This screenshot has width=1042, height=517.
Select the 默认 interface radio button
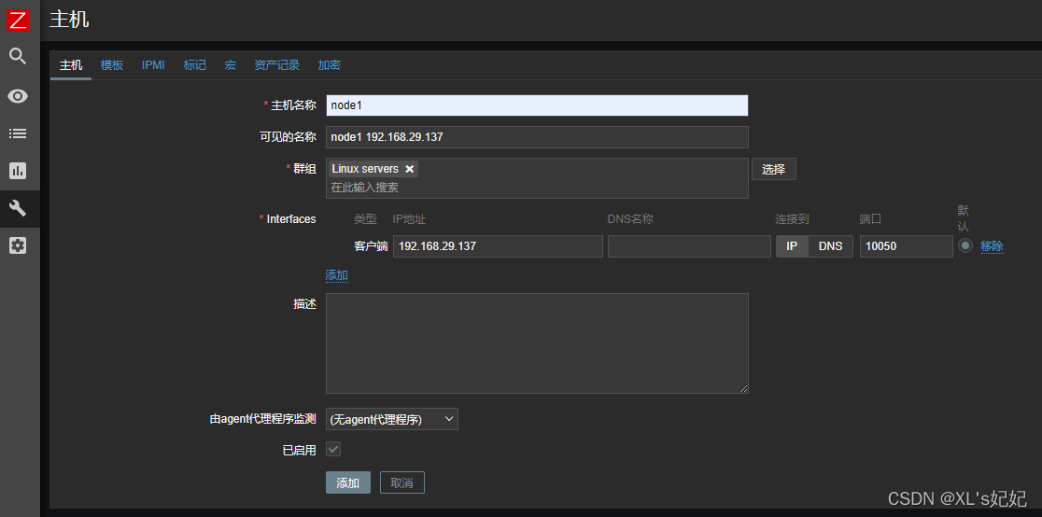tap(965, 245)
